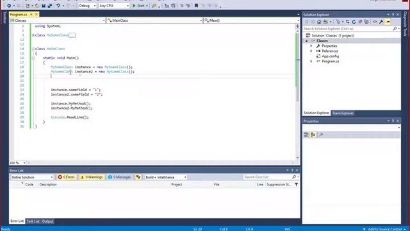Click the Save icon in toolbar
410x231 pixels.
[x=44, y=6]
